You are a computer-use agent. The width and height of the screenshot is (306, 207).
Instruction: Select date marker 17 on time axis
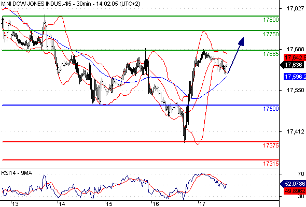click(202, 204)
